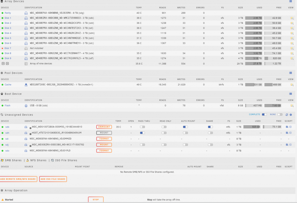
Task: Toggle Share for sdj
Action: click(x=211, y=145)
